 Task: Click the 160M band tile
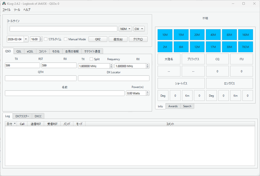(245, 34)
